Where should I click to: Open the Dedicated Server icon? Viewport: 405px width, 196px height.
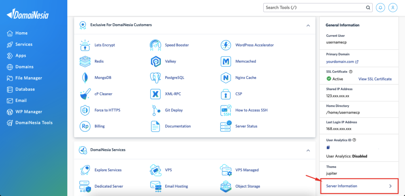(85, 187)
